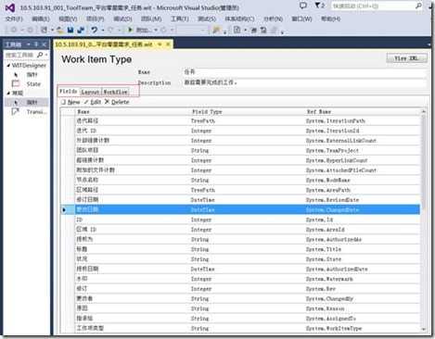This screenshot has height=339, width=435.
Task: Open the Window (W) menu
Action: coord(301,19)
